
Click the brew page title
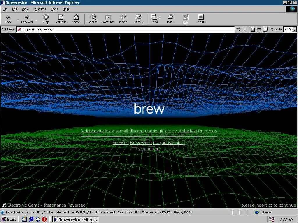(x=149, y=109)
